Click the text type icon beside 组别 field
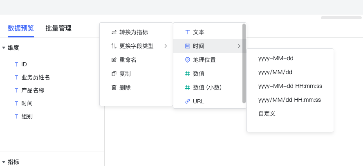Screen dimensions: 363x166 pos(16,116)
